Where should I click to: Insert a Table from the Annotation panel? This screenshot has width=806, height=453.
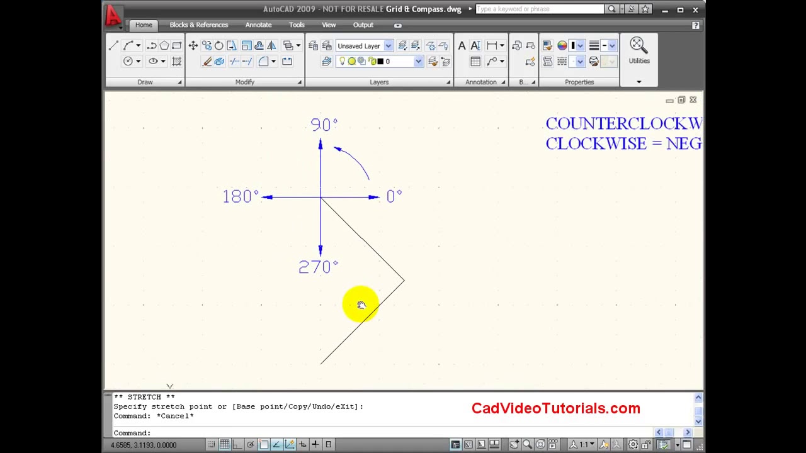(475, 61)
